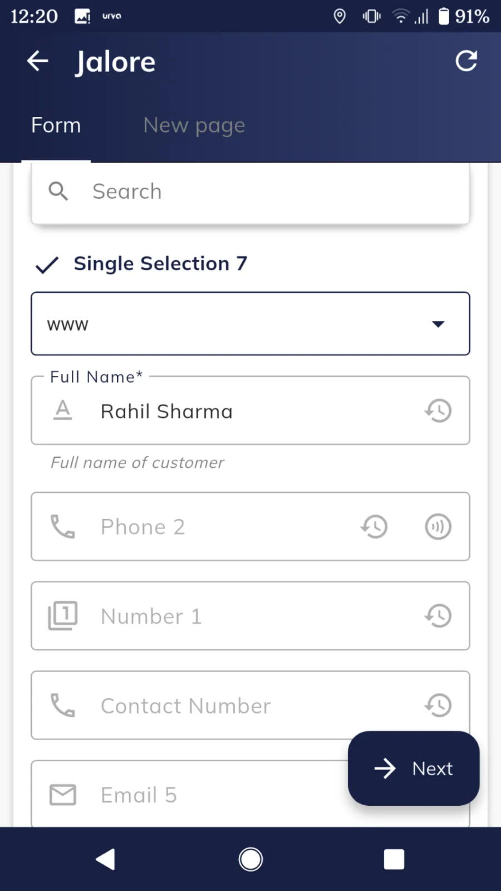Open history for Contact Number field
501x891 pixels.
click(438, 706)
